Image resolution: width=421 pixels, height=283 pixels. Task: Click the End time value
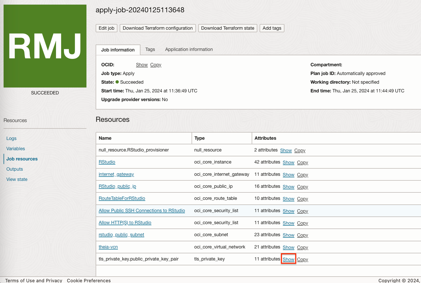click(368, 91)
